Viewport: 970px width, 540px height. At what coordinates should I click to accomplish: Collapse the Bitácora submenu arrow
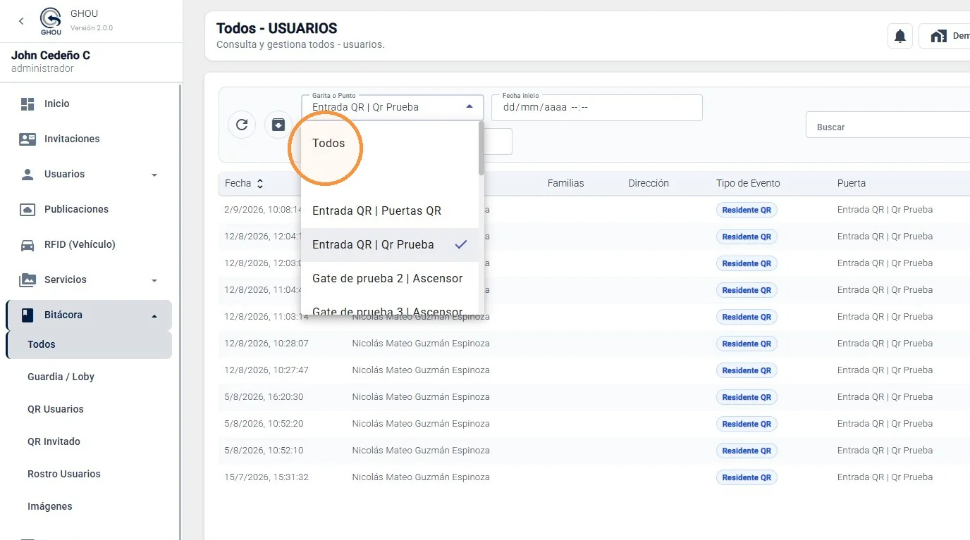(x=154, y=316)
